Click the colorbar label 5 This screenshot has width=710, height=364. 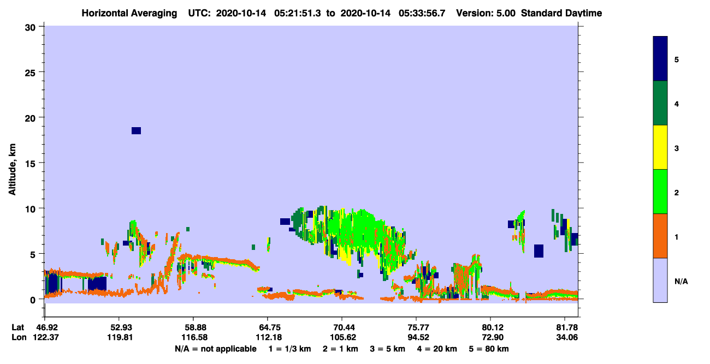[x=677, y=59]
